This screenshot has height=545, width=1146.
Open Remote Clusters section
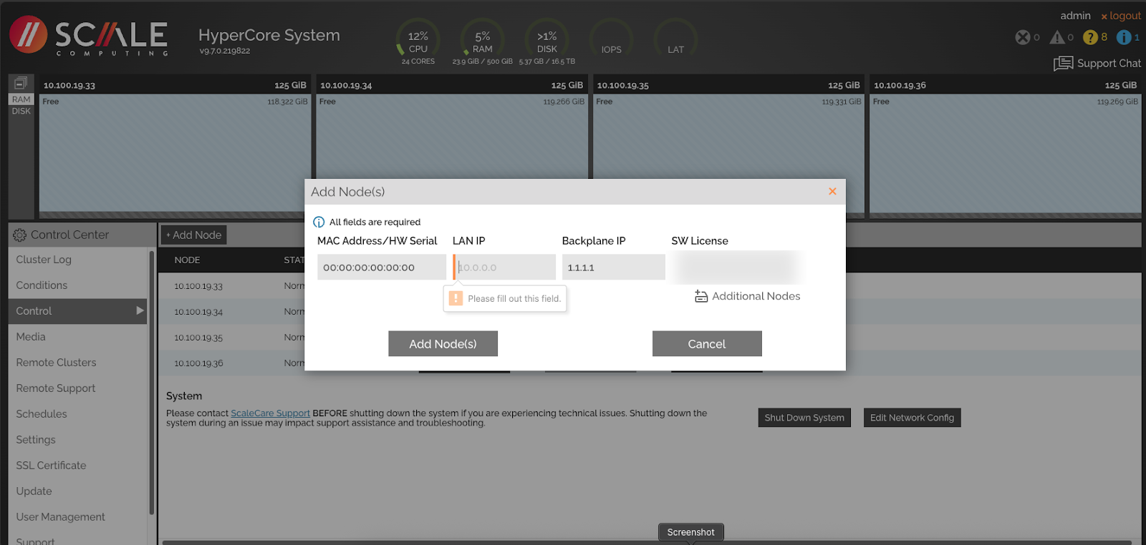pos(56,363)
